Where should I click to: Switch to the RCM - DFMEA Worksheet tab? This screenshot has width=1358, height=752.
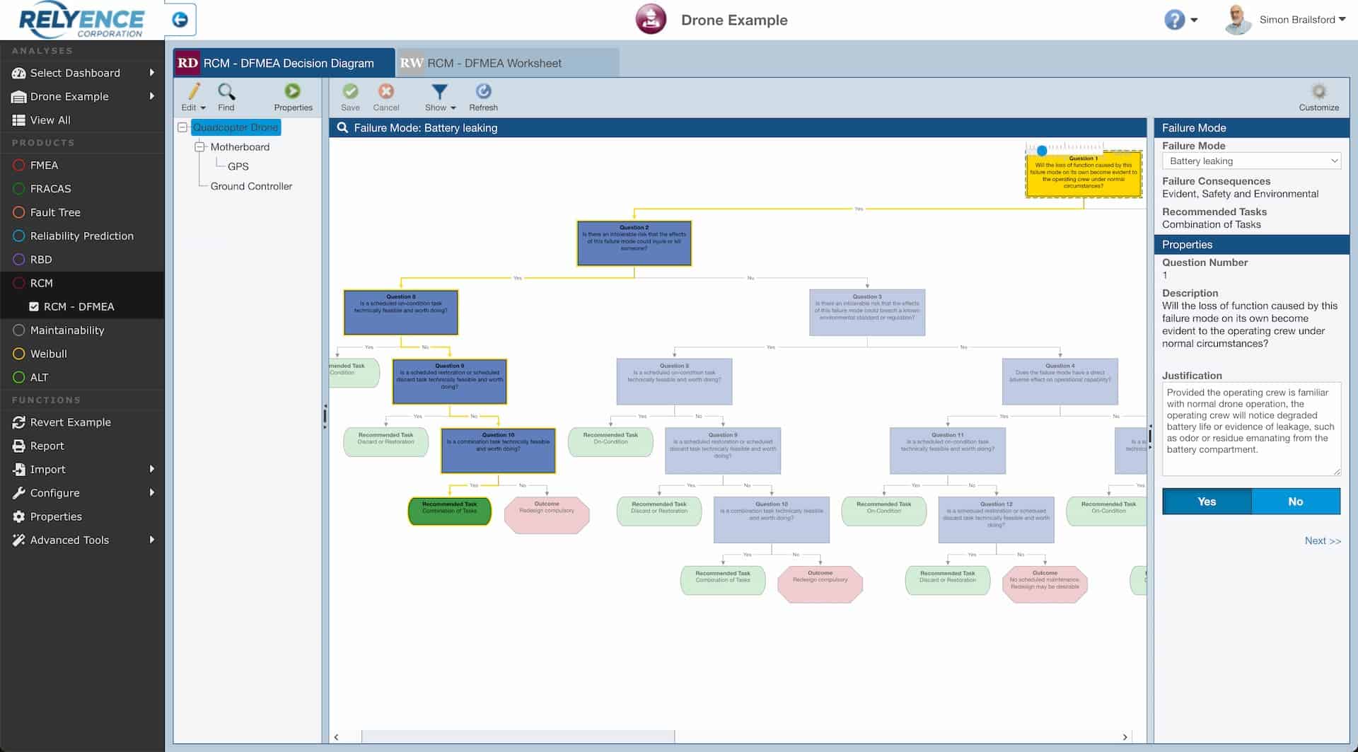tap(494, 63)
